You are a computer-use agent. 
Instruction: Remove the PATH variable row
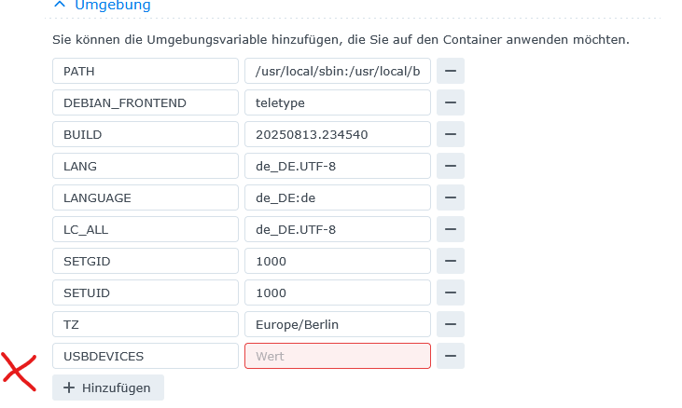coord(451,71)
